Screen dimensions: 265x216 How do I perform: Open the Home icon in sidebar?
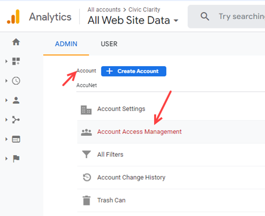point(16,42)
